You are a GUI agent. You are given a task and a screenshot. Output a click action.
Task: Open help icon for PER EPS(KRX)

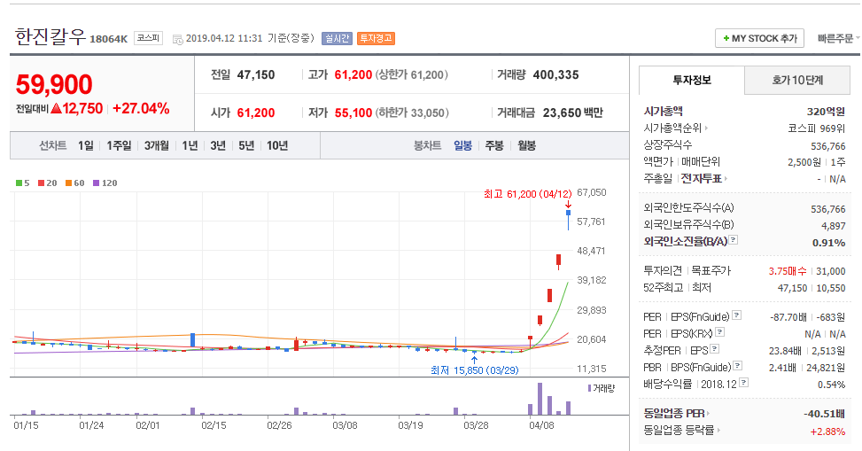coord(719,332)
